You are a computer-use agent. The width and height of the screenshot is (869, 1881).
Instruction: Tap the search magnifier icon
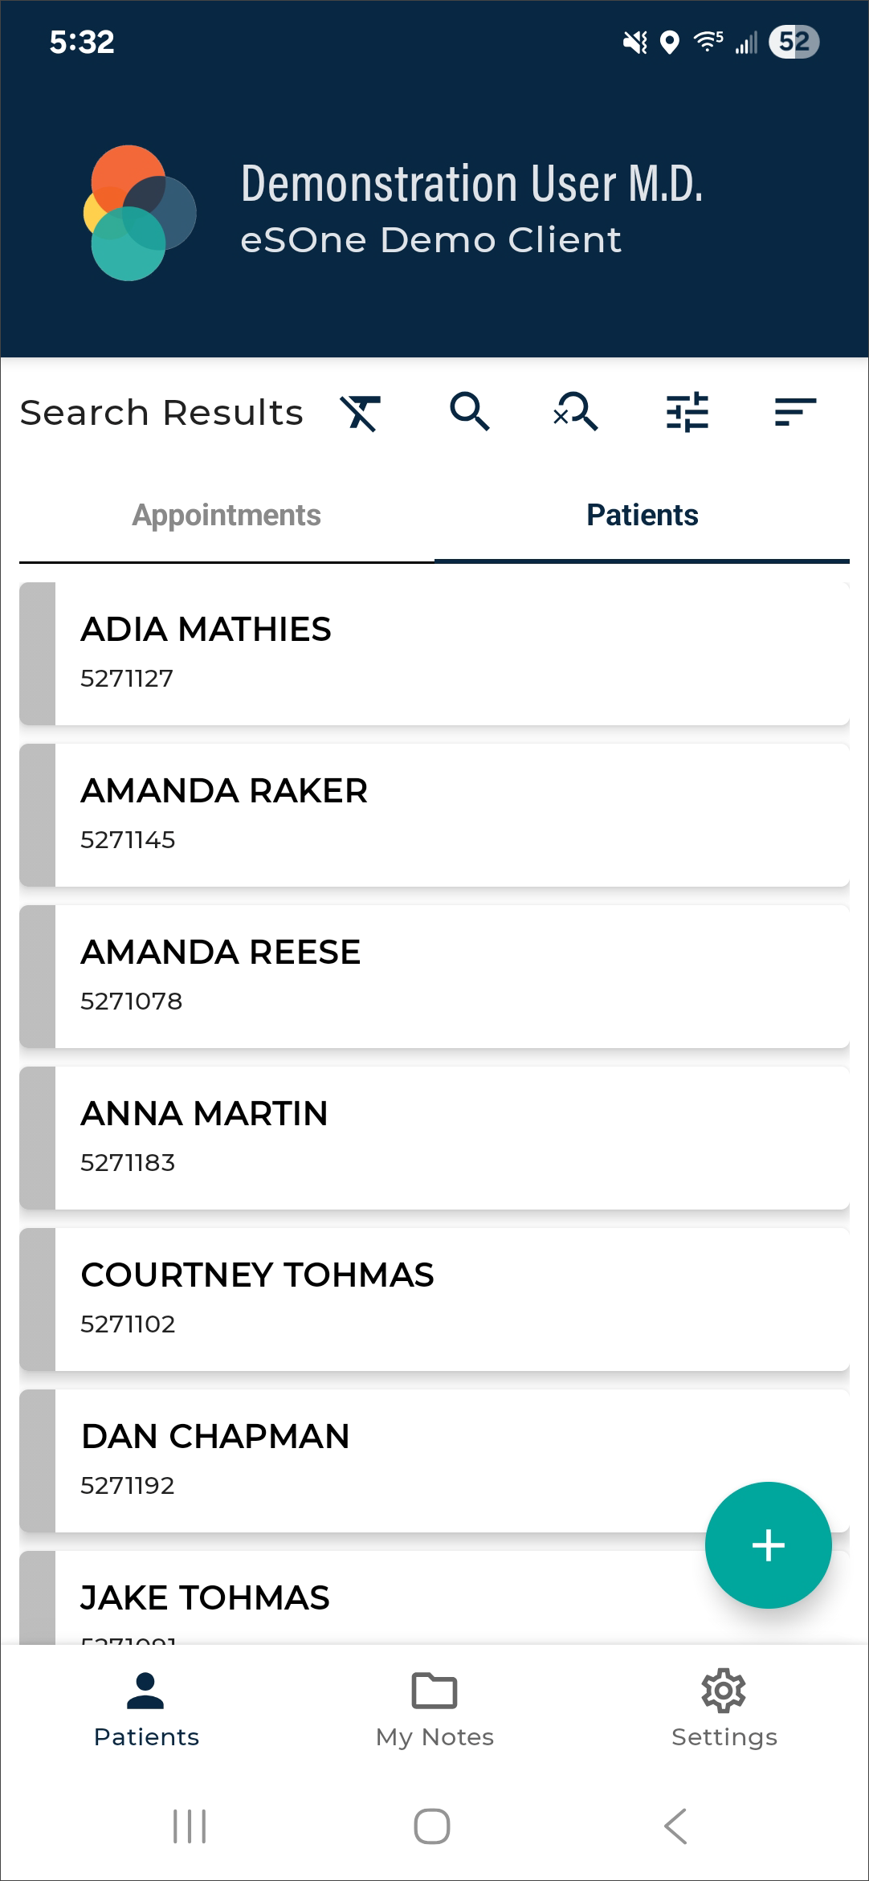[x=469, y=412]
